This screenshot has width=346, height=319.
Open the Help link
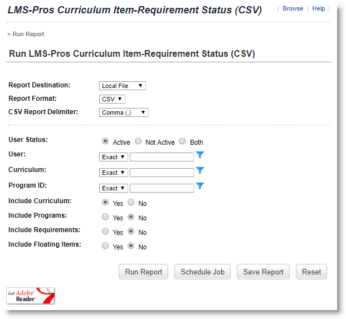(319, 8)
